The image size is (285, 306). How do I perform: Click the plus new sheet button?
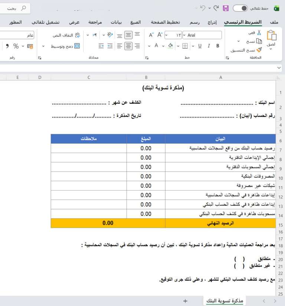tap(185, 301)
